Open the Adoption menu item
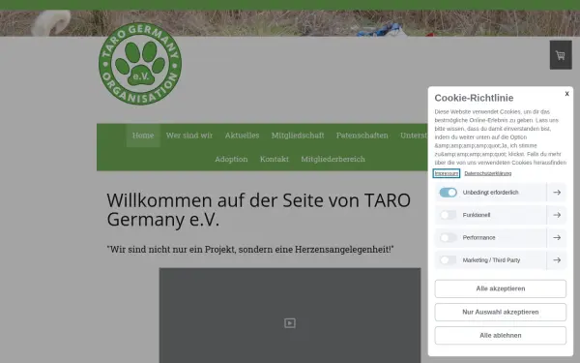 coord(231,159)
